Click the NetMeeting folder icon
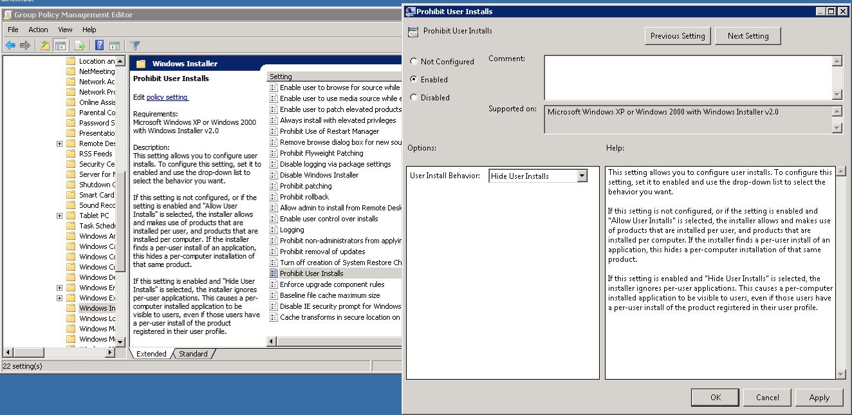 (x=71, y=71)
